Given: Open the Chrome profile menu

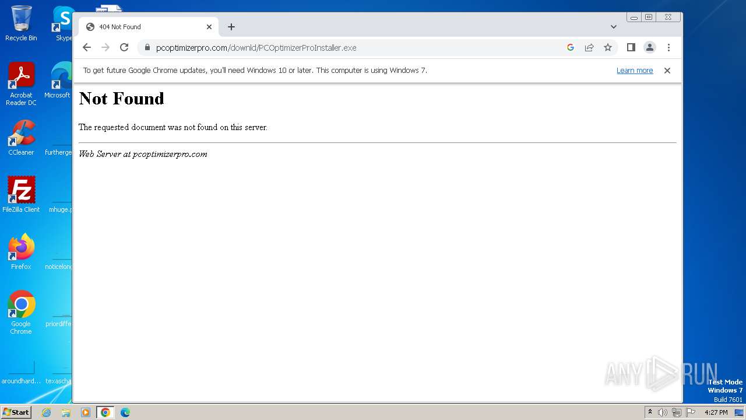Looking at the screenshot, I should (650, 48).
